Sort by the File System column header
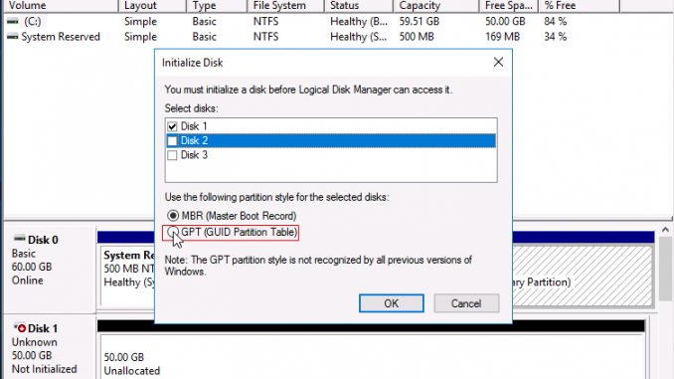This screenshot has width=674, height=379. 286,6
